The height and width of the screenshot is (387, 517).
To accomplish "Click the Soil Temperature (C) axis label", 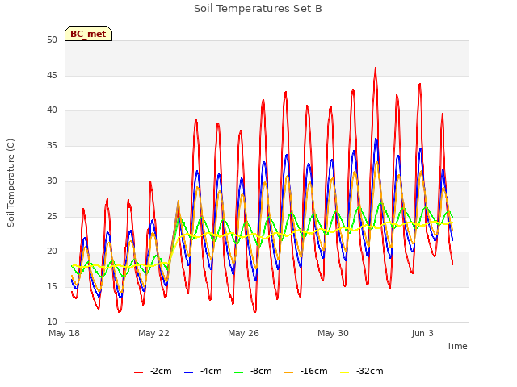I will [x=11, y=183].
